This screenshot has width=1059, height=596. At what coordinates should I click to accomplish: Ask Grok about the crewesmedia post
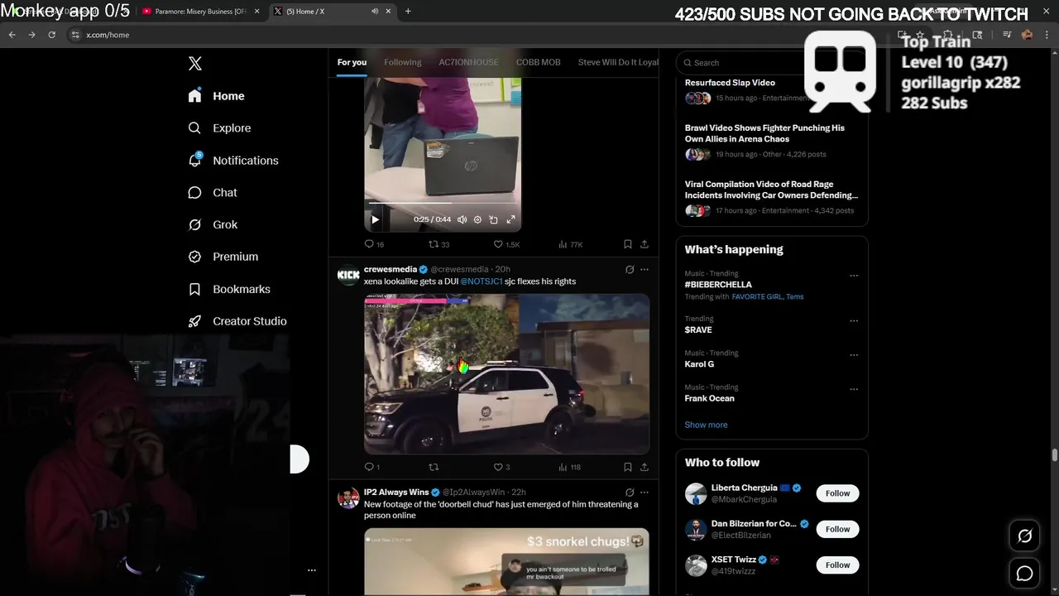(x=630, y=269)
